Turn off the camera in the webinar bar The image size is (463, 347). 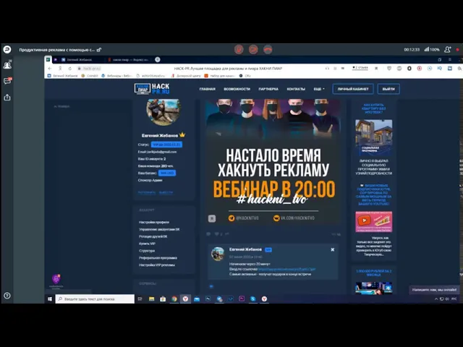pos(253,49)
